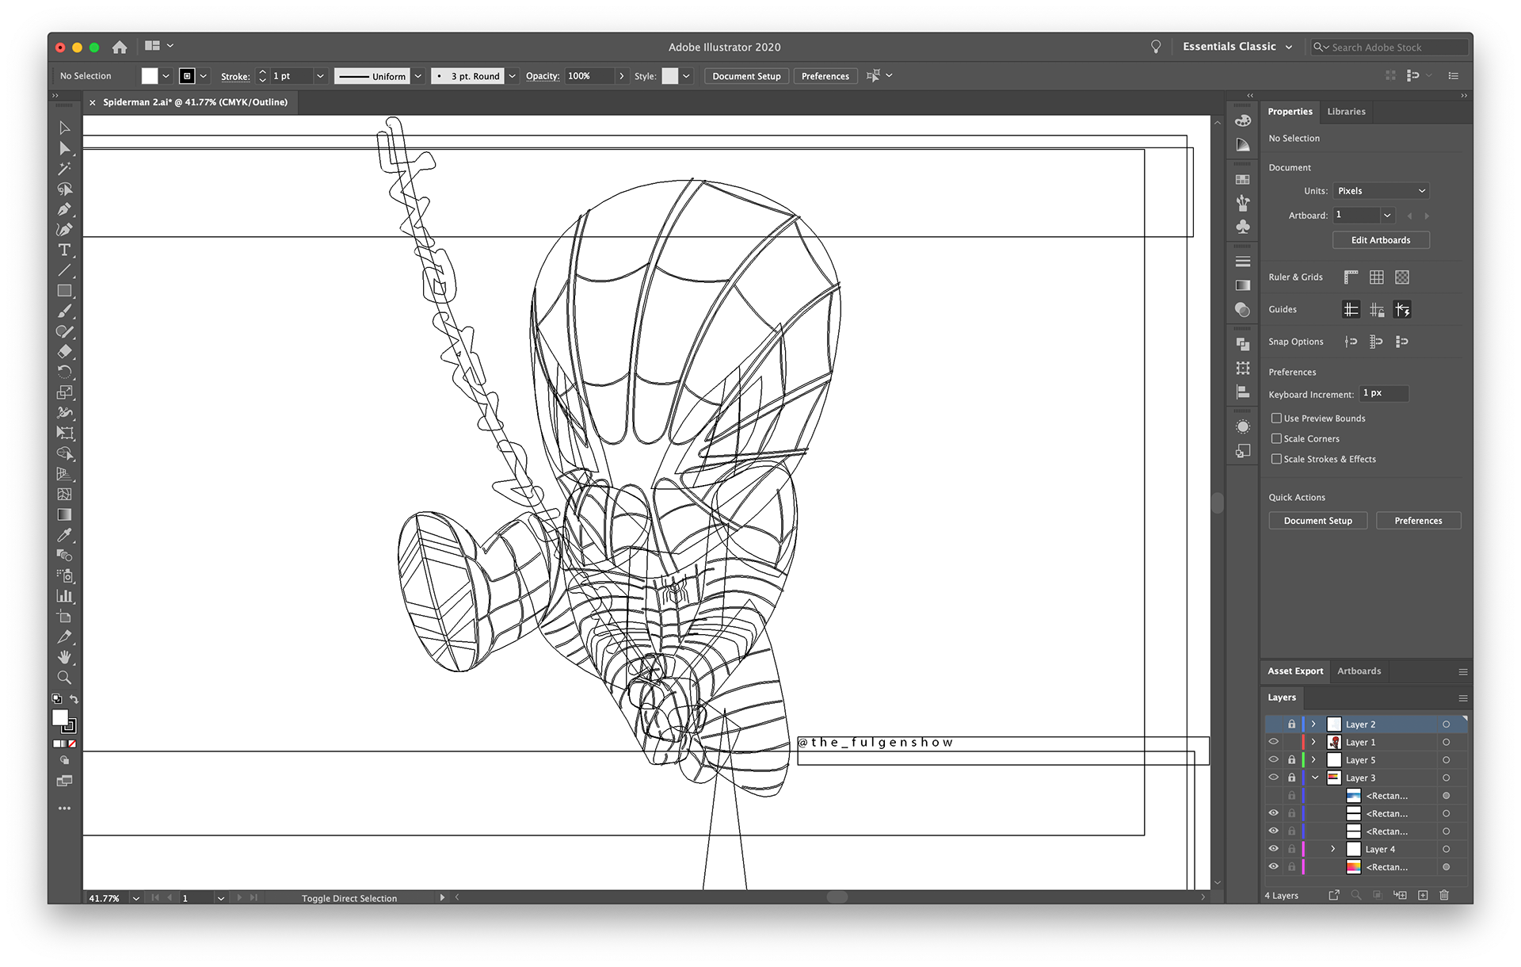Select the Direct Selection tool
Screen dimensions: 1521x967
pos(64,148)
